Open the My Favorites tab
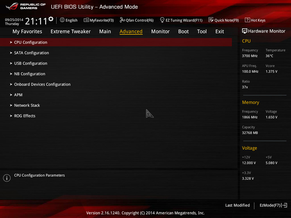This screenshot has height=218, width=291. tap(27, 32)
